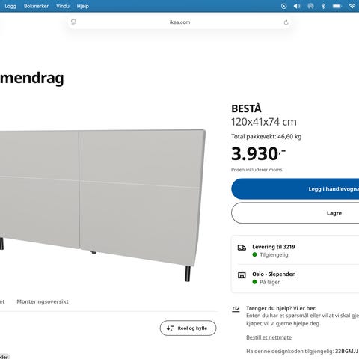Click the Lagre button
Screen dimensions: 359x359
click(295, 213)
